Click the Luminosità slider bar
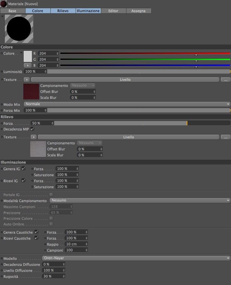231x285 pixels. [x=139, y=71]
